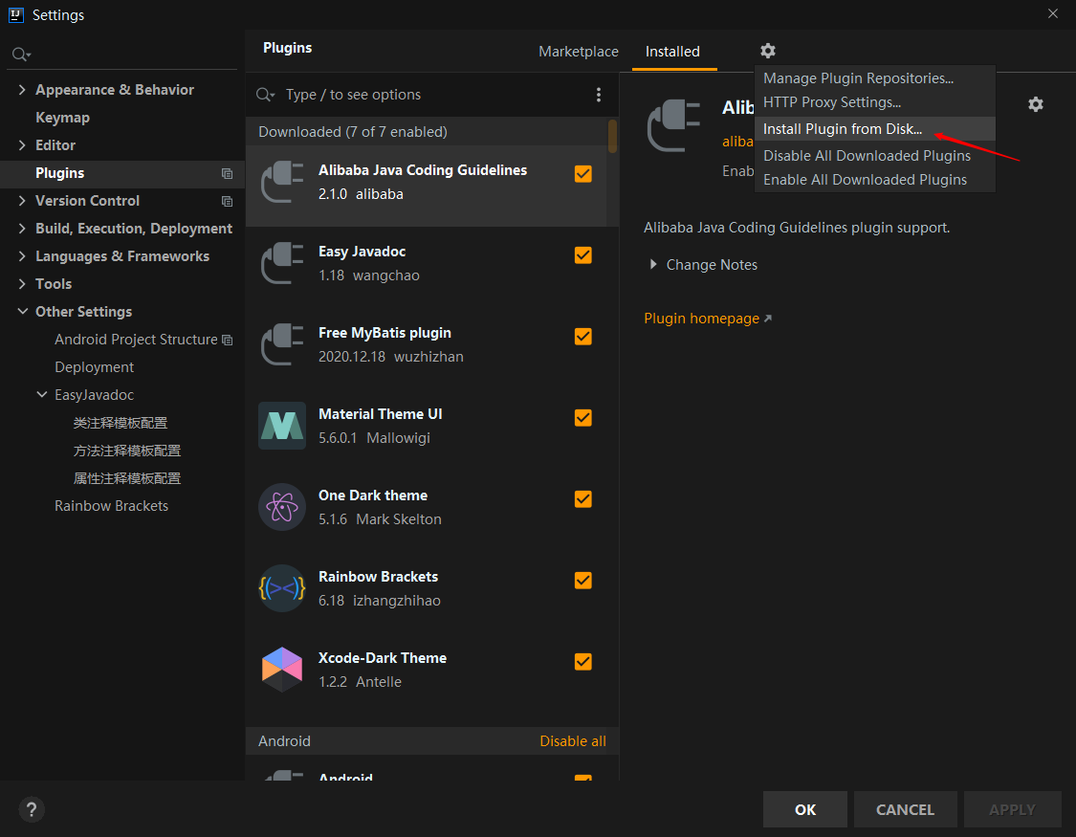The height and width of the screenshot is (837, 1076).
Task: Expand Languages & Frameworks node
Action: pos(22,256)
